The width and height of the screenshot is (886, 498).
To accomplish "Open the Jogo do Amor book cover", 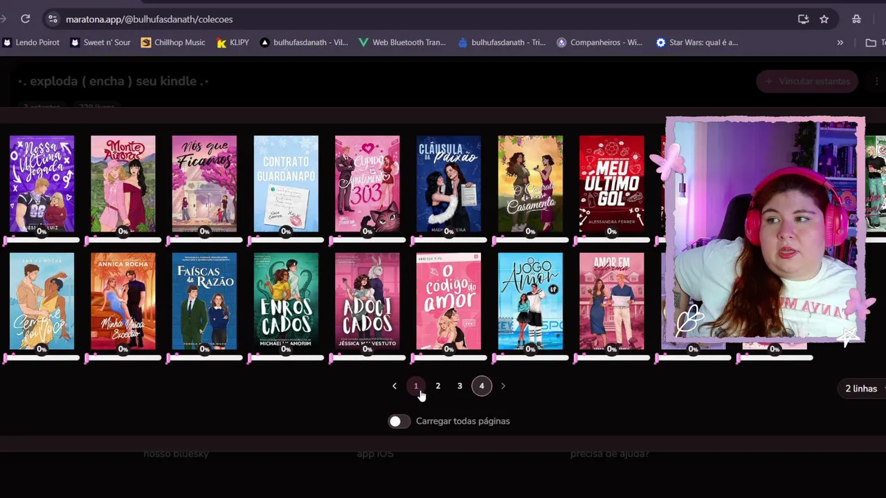I will coord(530,301).
